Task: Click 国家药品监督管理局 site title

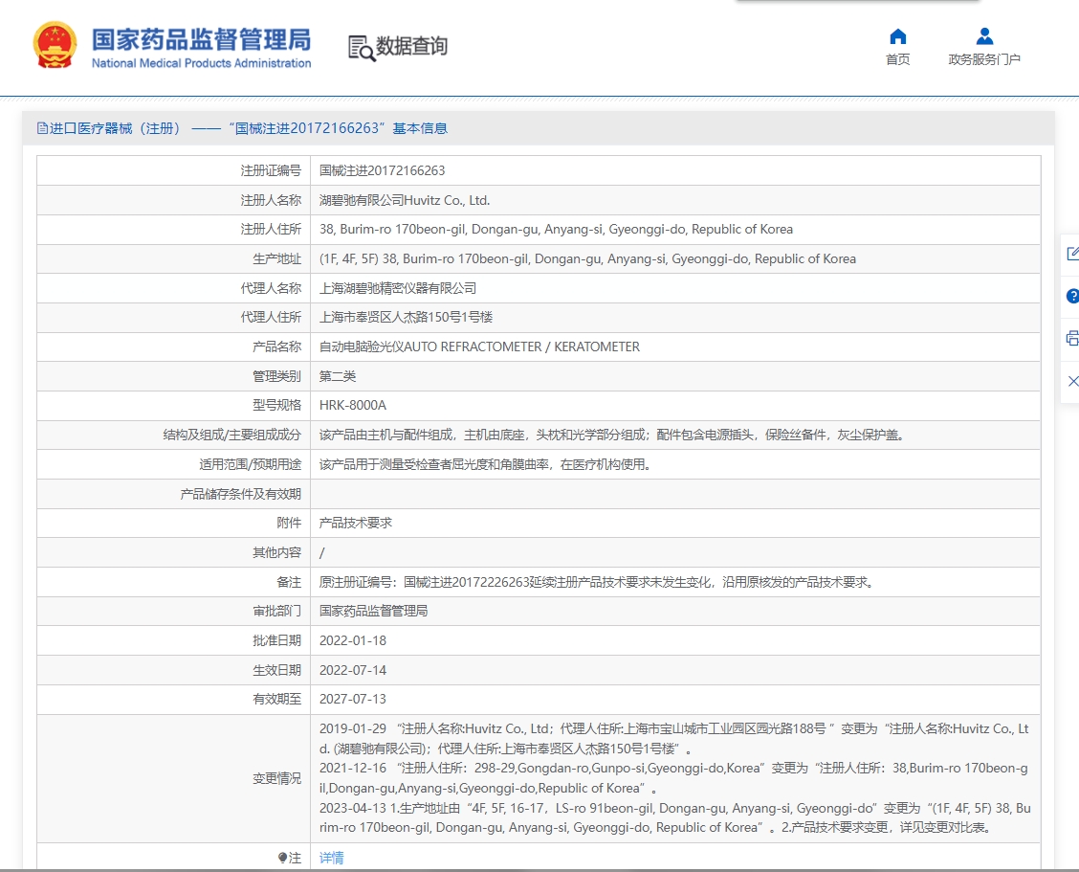Action: pyautogui.click(x=201, y=39)
